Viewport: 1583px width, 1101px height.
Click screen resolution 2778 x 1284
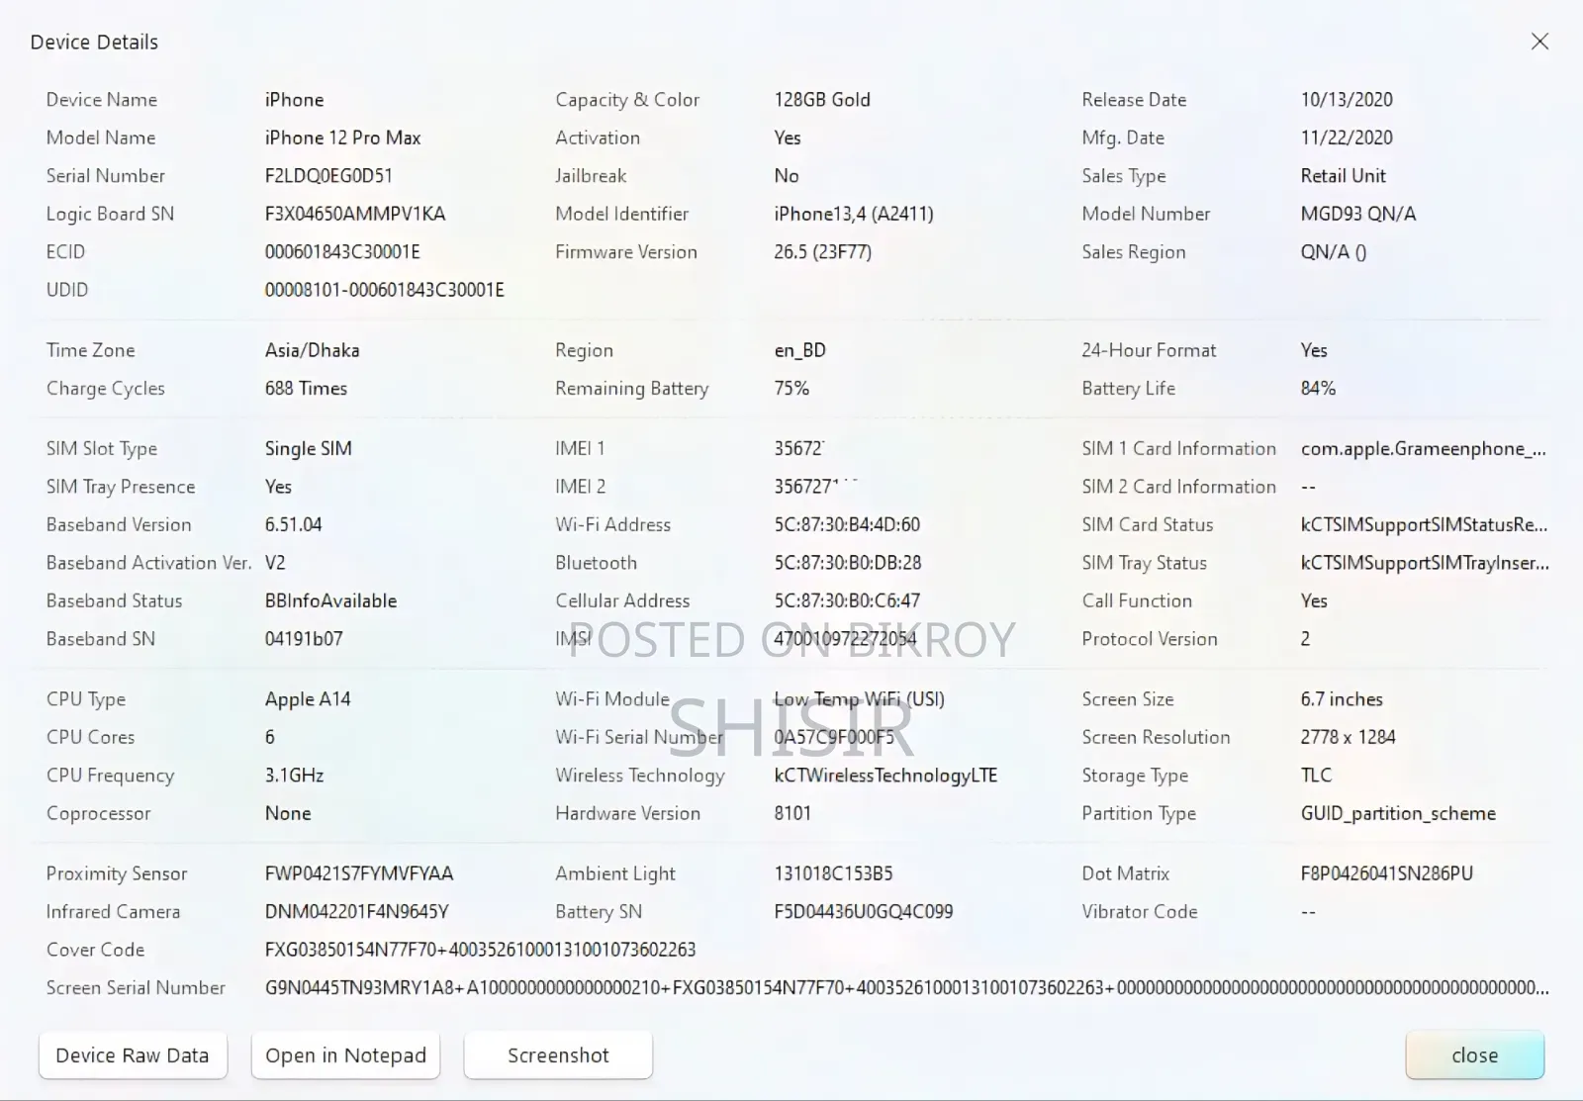coord(1348,737)
